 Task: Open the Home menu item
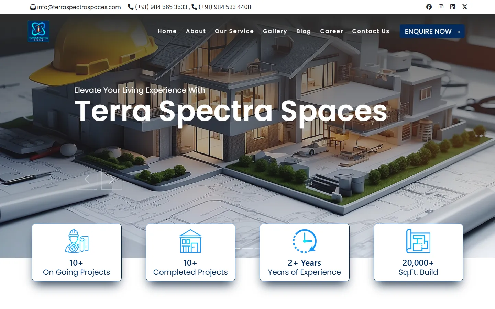point(167,31)
